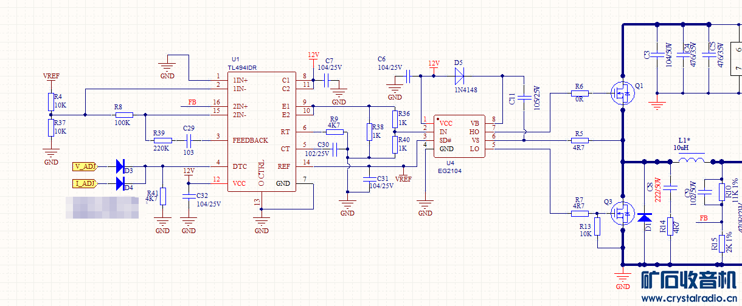Click the V_ADJ port label
742x306 pixels.
tap(85, 166)
